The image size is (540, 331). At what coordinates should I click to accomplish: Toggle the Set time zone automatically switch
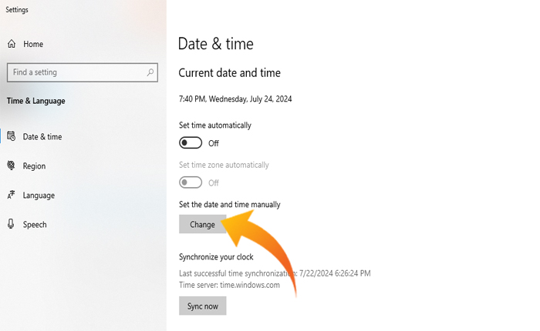pyautogui.click(x=191, y=182)
